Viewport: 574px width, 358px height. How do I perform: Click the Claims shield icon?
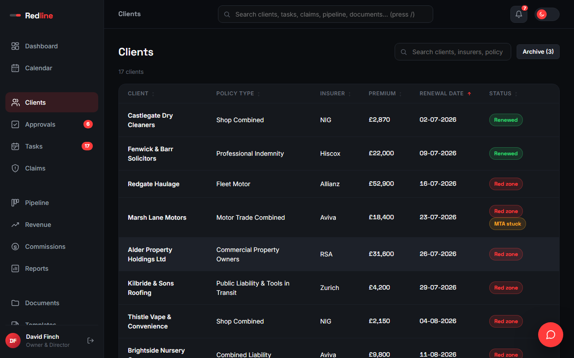click(x=15, y=168)
